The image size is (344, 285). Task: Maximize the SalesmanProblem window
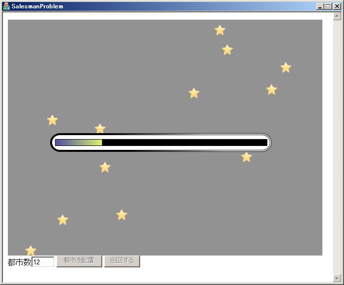pos(328,6)
